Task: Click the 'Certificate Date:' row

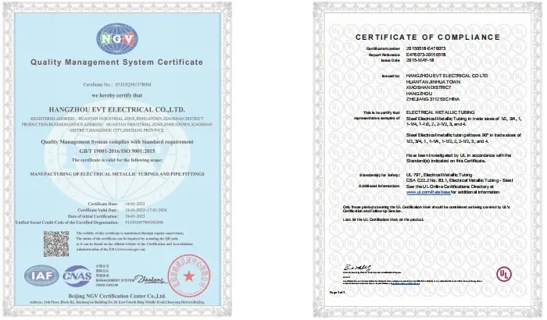Action: click(116, 204)
